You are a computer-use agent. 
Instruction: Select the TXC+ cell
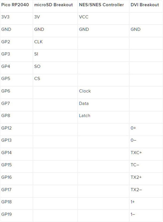click(x=136, y=153)
